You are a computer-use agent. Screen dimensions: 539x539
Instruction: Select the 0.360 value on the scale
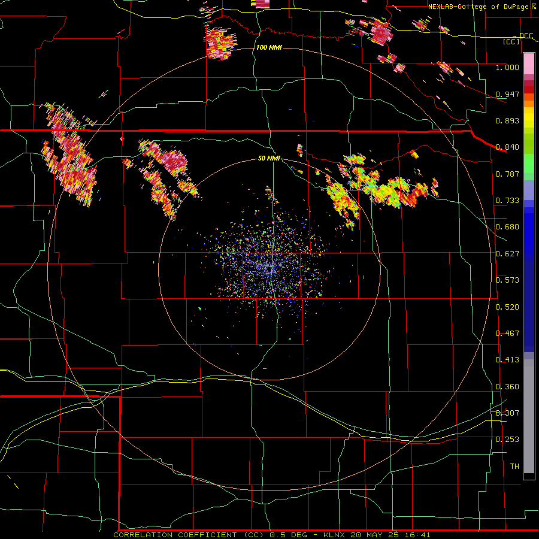click(507, 387)
